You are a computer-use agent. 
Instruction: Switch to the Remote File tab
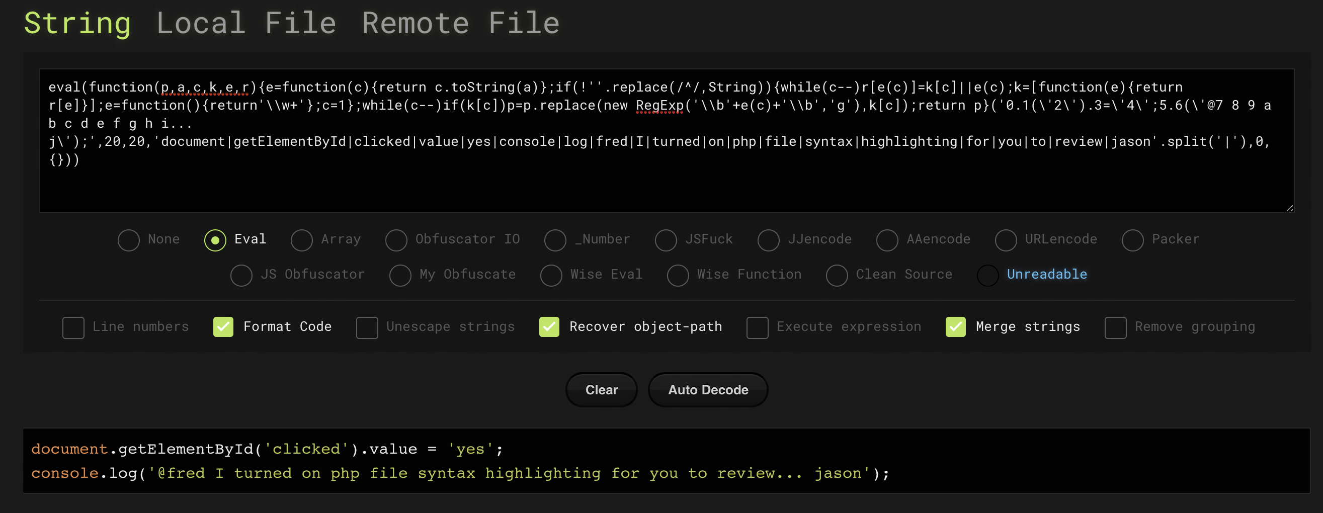pos(461,23)
